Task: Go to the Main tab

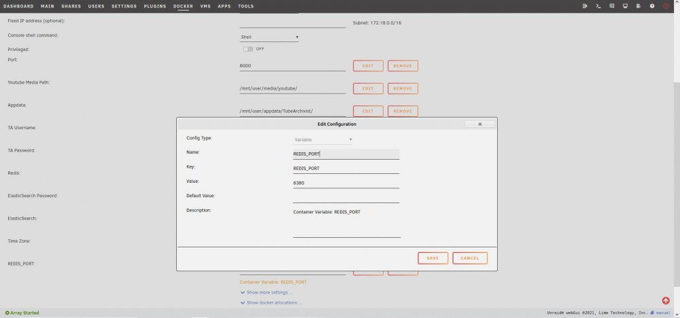Action: tap(48, 7)
